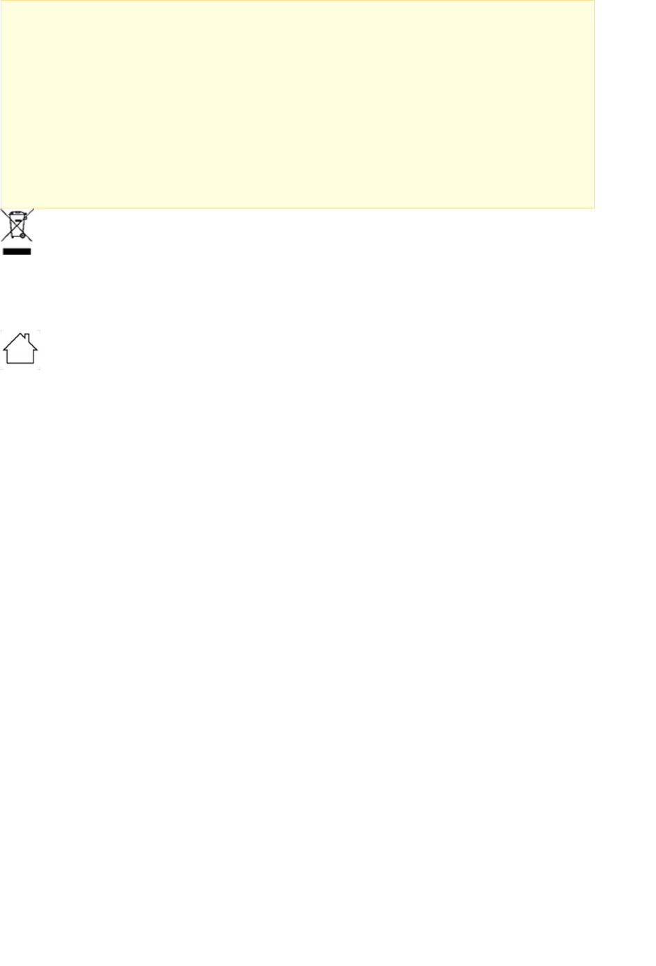Click the crossed-out wheelie bin icon

[17, 232]
